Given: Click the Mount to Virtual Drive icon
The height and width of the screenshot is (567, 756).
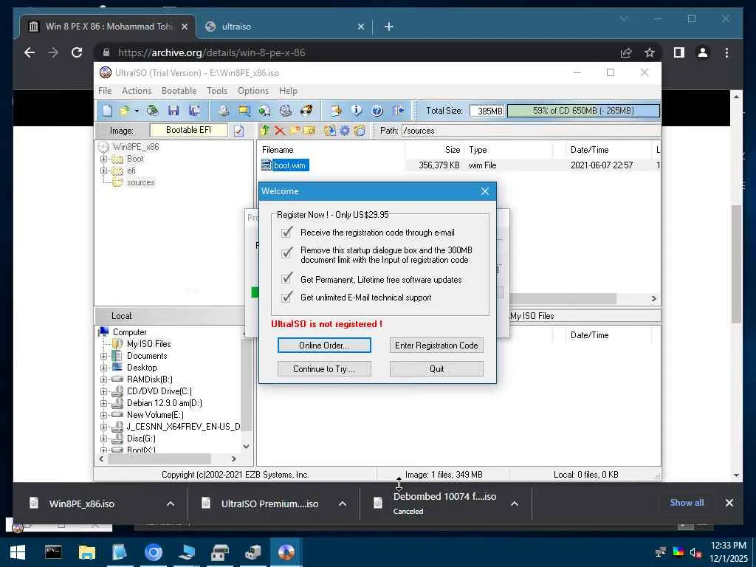Looking at the screenshot, I should [286, 111].
